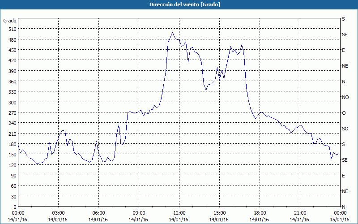Image resolution: width=358 pixels, height=224 pixels.
Task: Select the 360 axis label
Action: (13, 82)
